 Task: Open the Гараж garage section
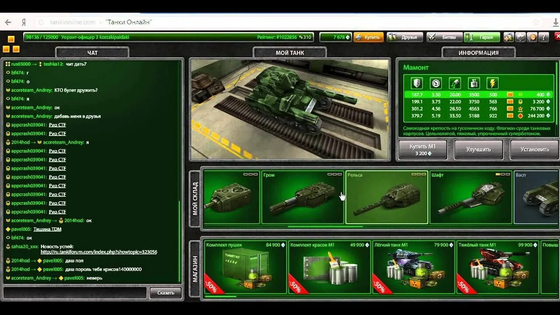482,37
